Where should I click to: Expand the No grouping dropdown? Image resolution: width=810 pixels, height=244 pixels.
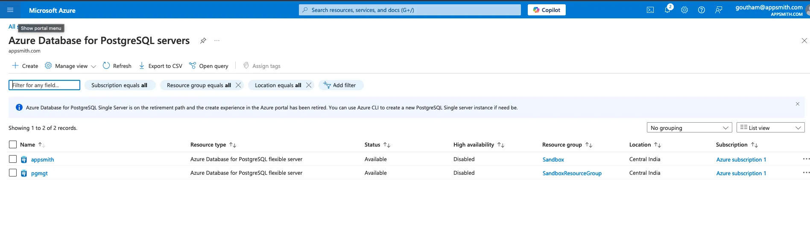[x=689, y=128]
